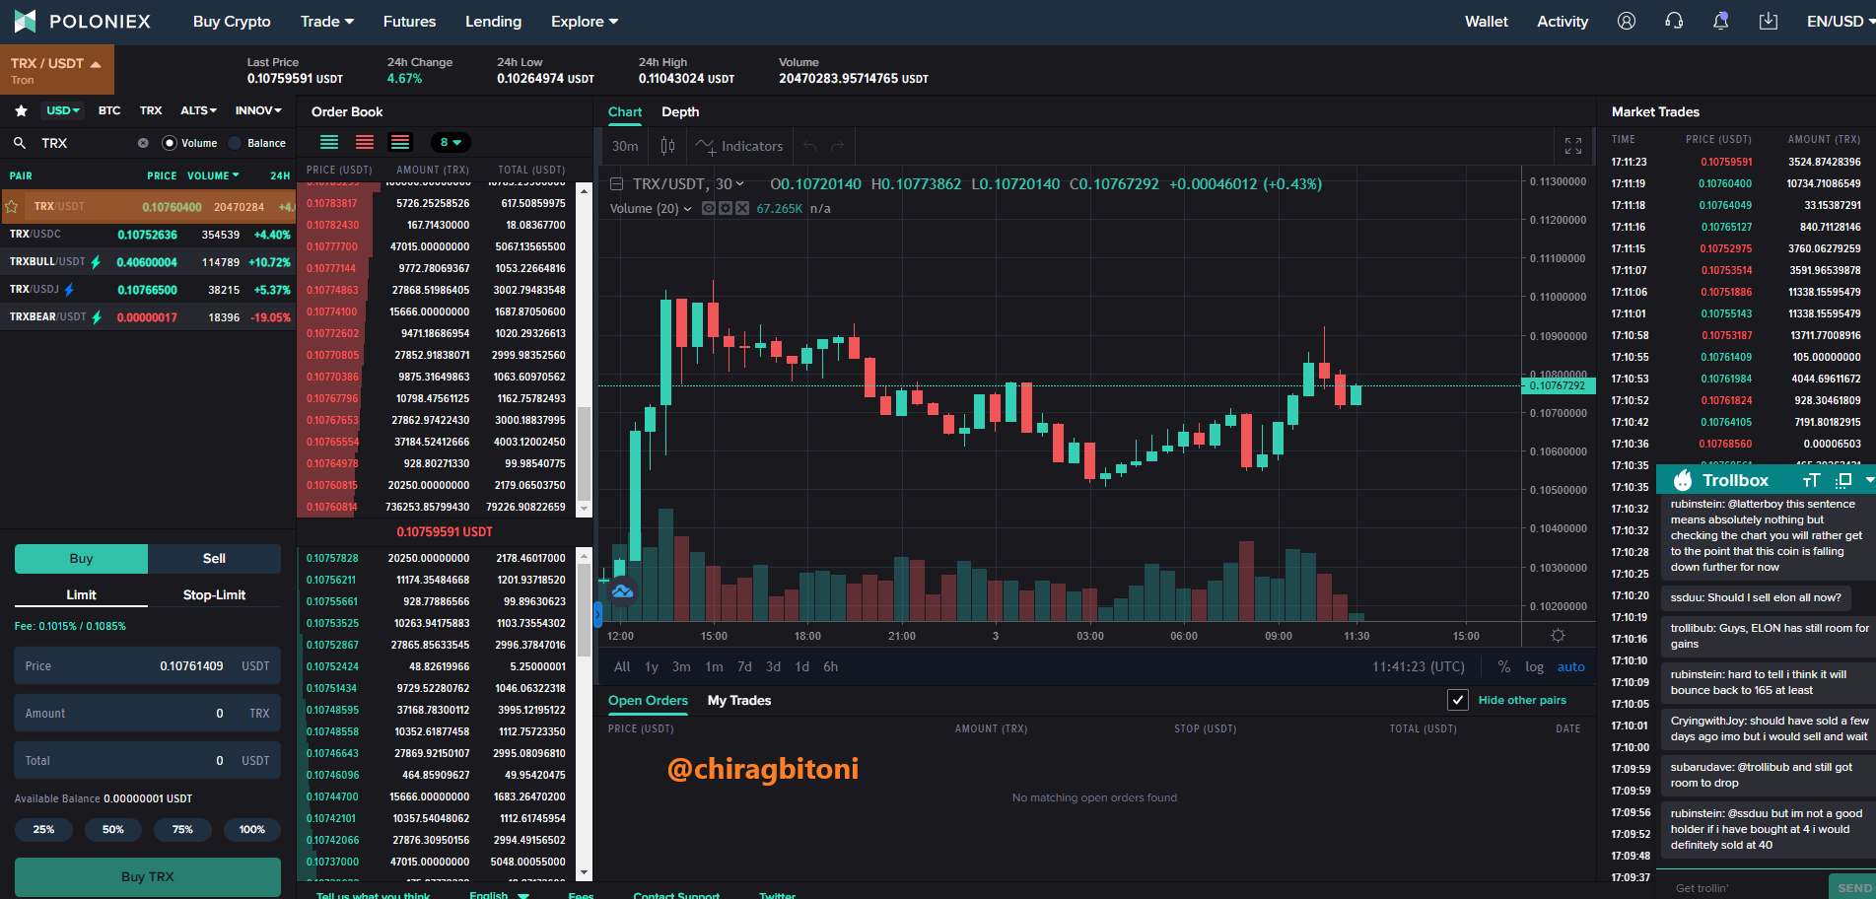Switch to the Depth chart tab
The width and height of the screenshot is (1876, 899).
coord(680,111)
